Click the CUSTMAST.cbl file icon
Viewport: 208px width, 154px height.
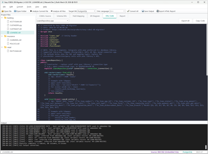click(x=8, y=29)
